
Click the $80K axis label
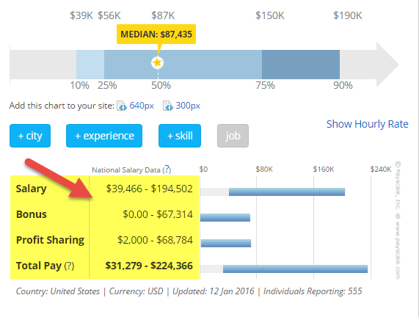(264, 170)
